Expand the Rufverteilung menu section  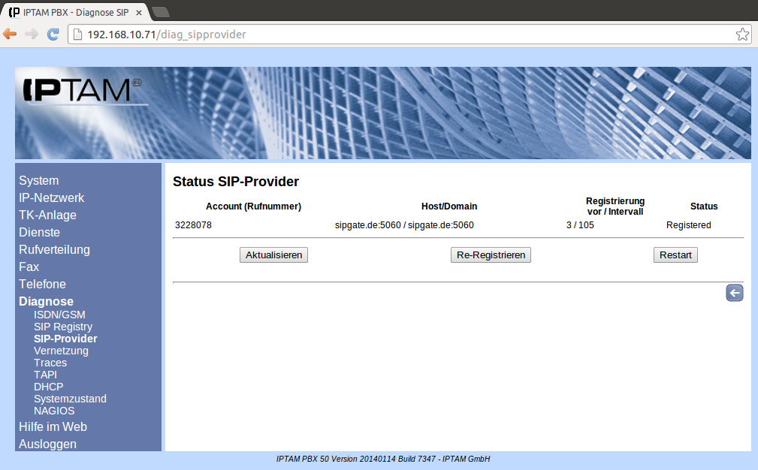[x=54, y=249]
